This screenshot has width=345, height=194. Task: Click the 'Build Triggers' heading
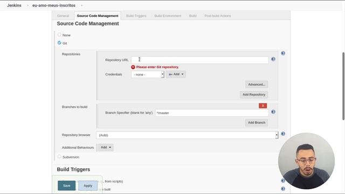73,169
